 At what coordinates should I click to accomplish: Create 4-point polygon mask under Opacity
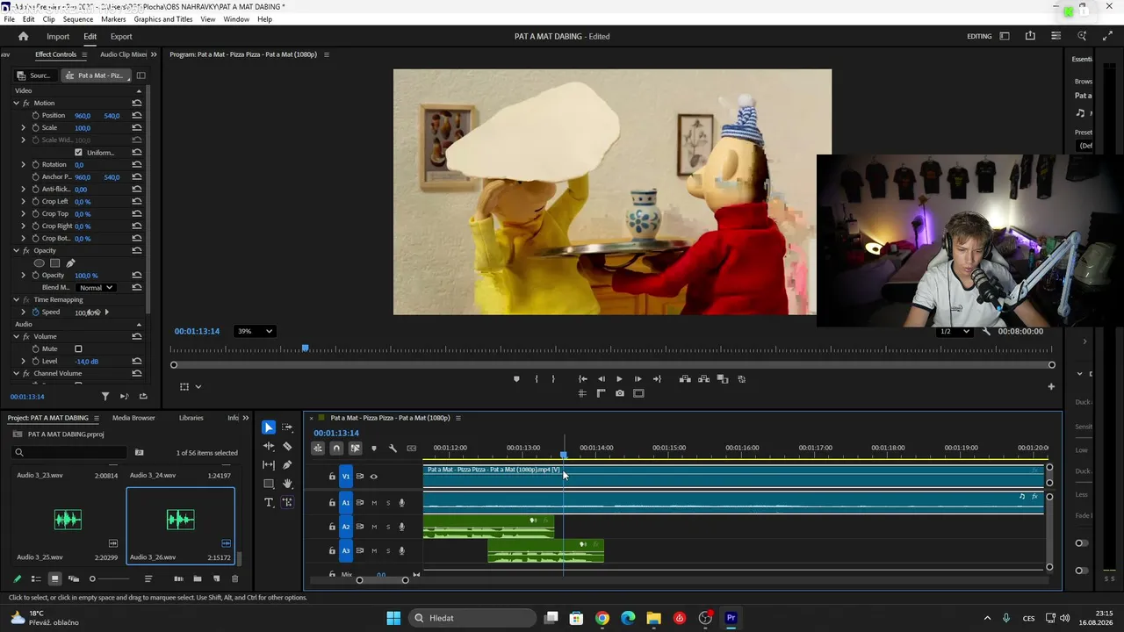[54, 263]
